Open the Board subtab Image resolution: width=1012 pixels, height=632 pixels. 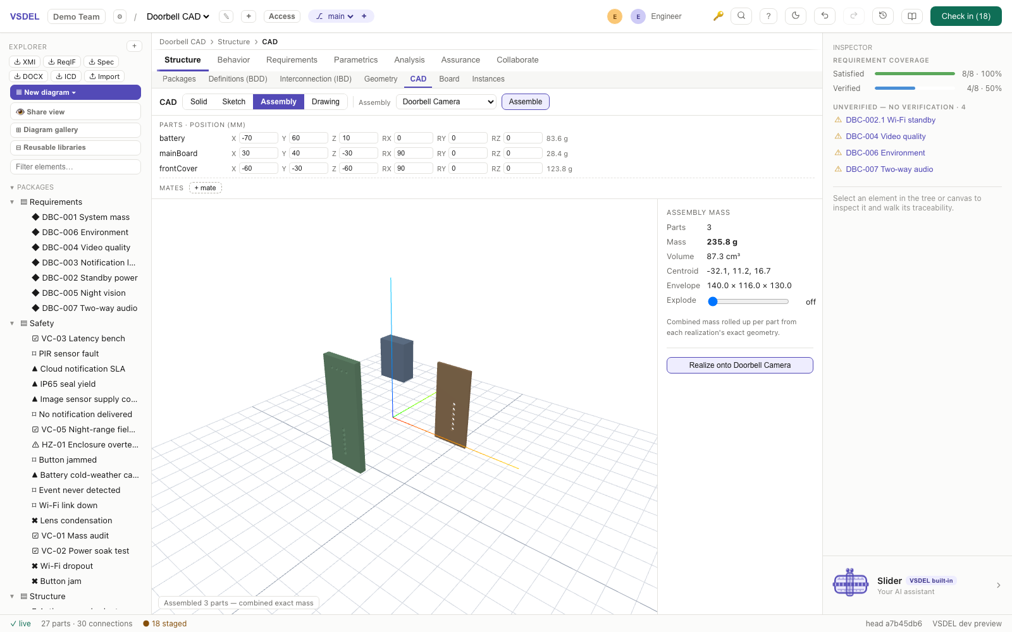coord(449,79)
